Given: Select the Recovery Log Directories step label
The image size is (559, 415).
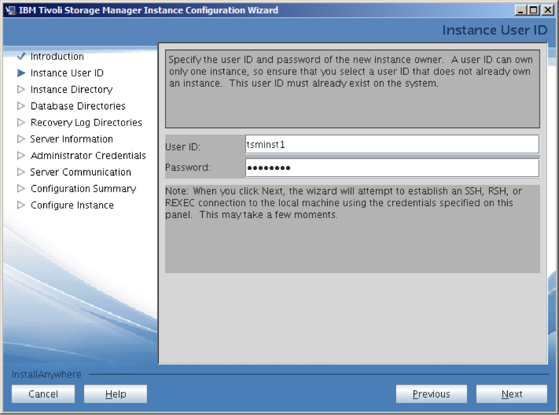Looking at the screenshot, I should pos(86,122).
